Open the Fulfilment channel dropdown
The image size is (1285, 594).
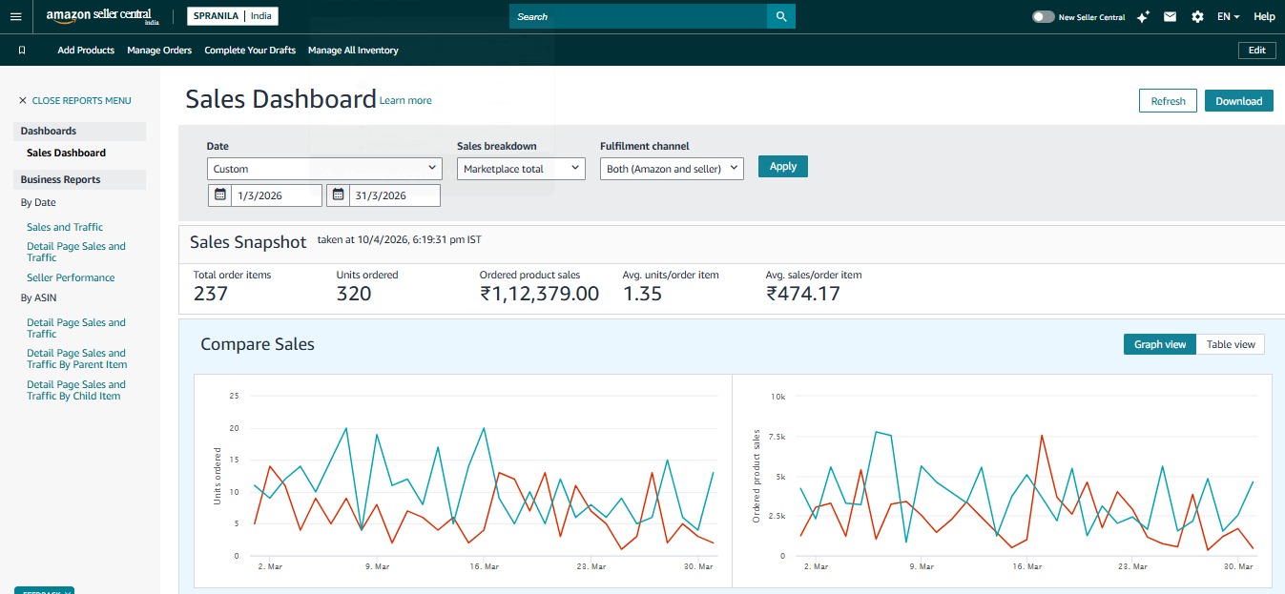coord(672,169)
